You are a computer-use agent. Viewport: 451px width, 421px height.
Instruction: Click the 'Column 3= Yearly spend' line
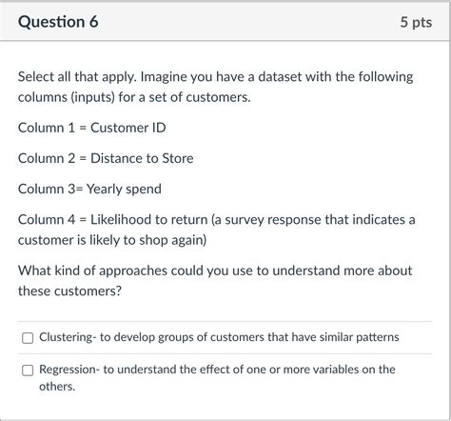pos(89,190)
